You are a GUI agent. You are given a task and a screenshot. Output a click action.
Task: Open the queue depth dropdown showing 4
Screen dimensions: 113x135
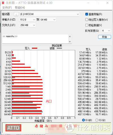106,31
